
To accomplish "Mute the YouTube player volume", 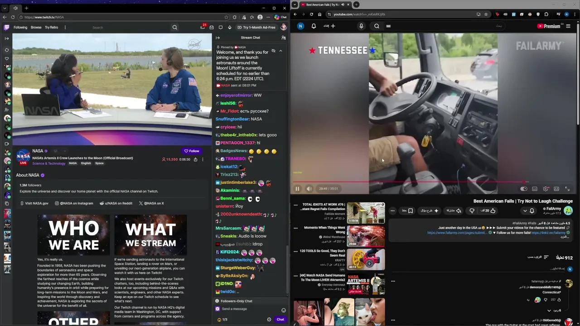I will coord(309,189).
